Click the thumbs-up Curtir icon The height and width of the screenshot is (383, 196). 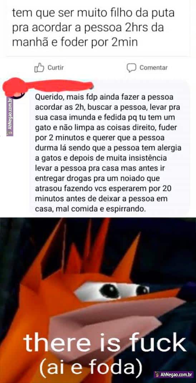[39, 68]
